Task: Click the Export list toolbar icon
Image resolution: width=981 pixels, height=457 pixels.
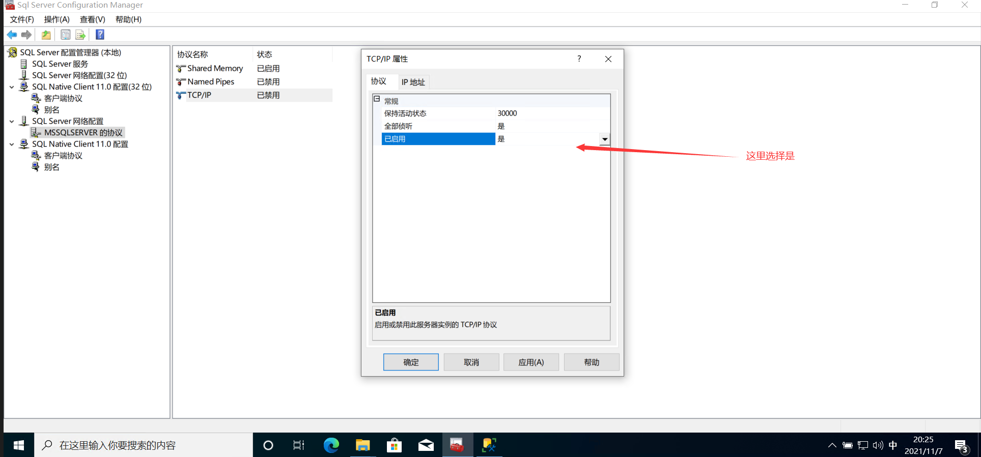Action: (x=80, y=35)
